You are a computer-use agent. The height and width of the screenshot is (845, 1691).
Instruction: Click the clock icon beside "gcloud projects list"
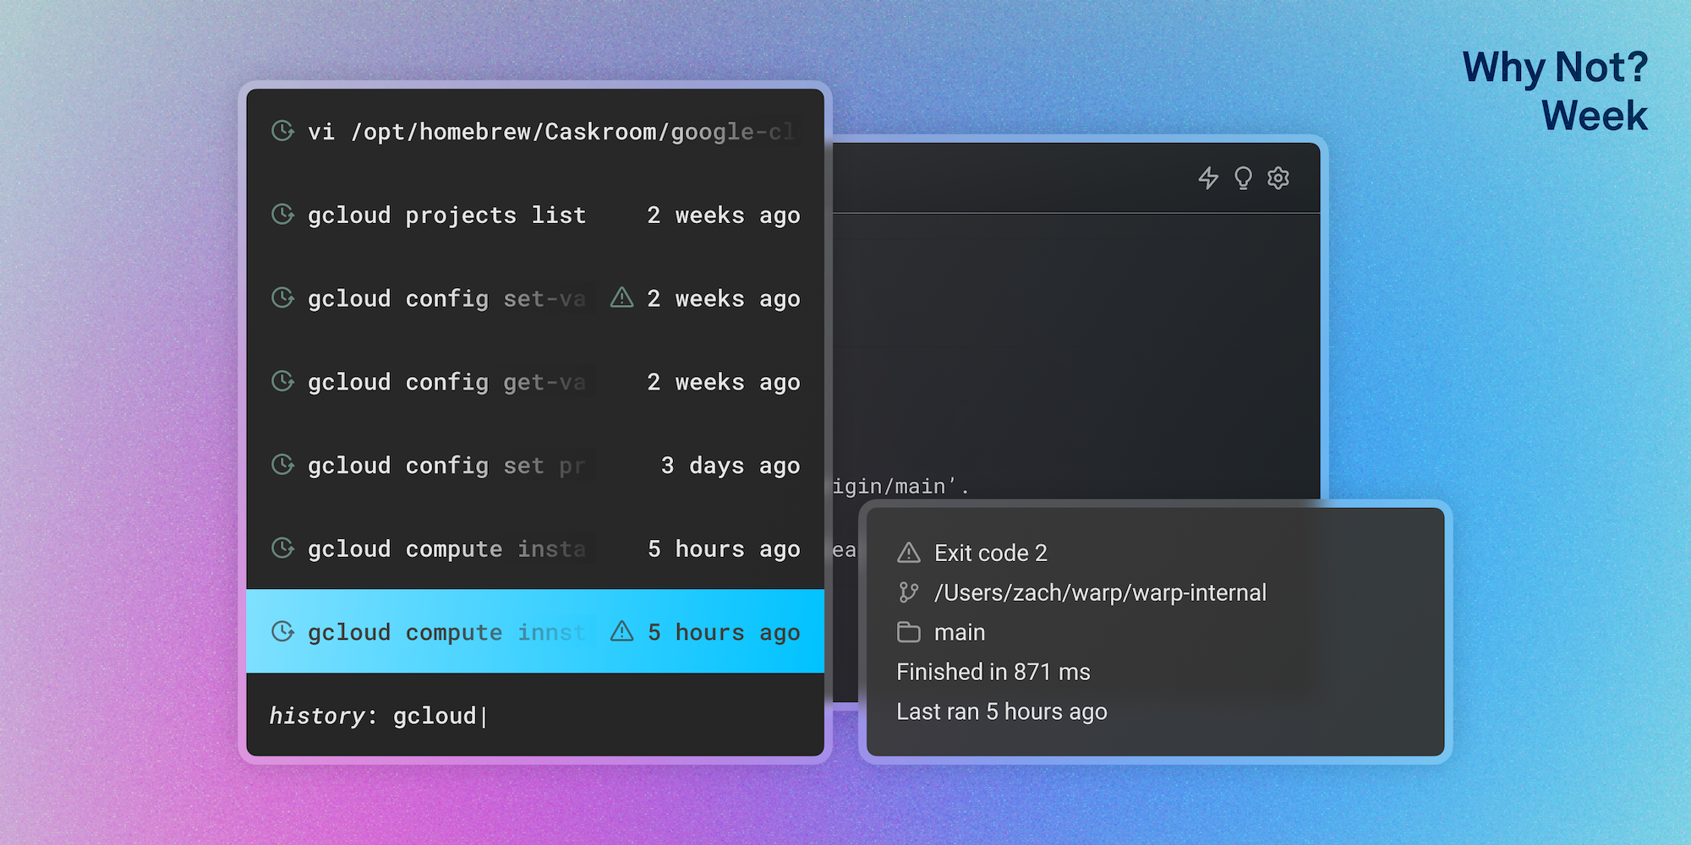coord(282,215)
